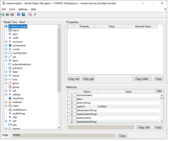Select the geom node icon
The height and width of the screenshot is (141, 190).
click(x=10, y=83)
